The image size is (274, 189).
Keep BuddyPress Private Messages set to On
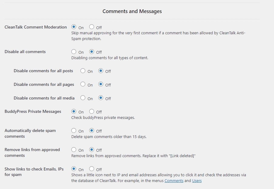[73, 111]
